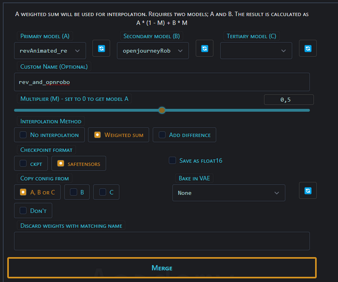Refresh the Secondary model (B) list

point(204,49)
